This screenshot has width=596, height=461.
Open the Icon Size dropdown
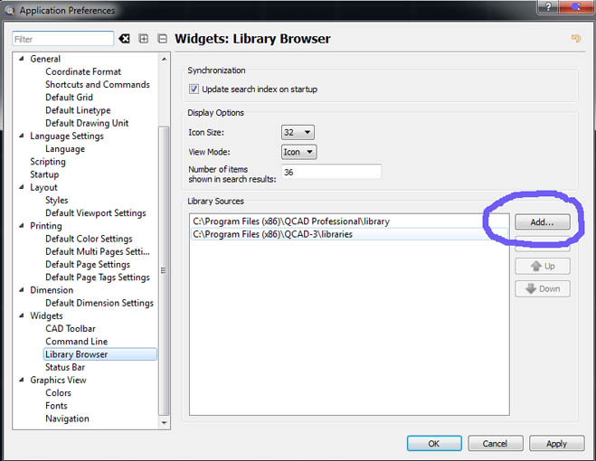tap(298, 132)
